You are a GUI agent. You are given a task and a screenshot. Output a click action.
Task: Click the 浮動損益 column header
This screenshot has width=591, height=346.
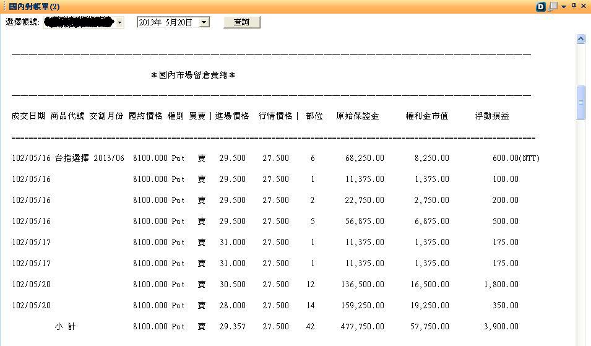492,116
